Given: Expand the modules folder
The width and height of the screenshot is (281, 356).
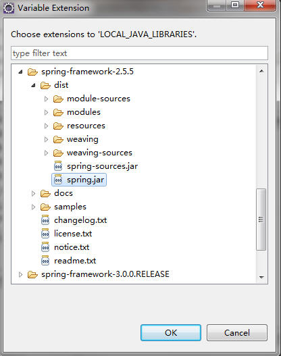Looking at the screenshot, I should (46, 112).
